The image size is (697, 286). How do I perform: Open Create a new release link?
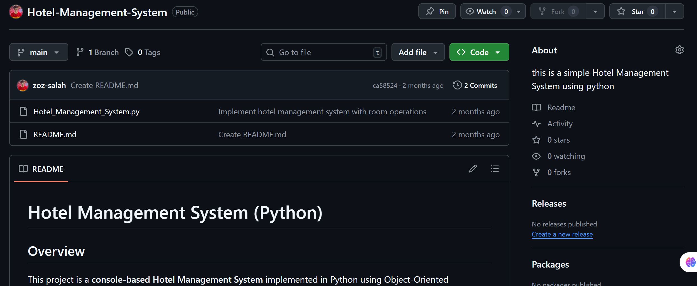click(x=562, y=234)
